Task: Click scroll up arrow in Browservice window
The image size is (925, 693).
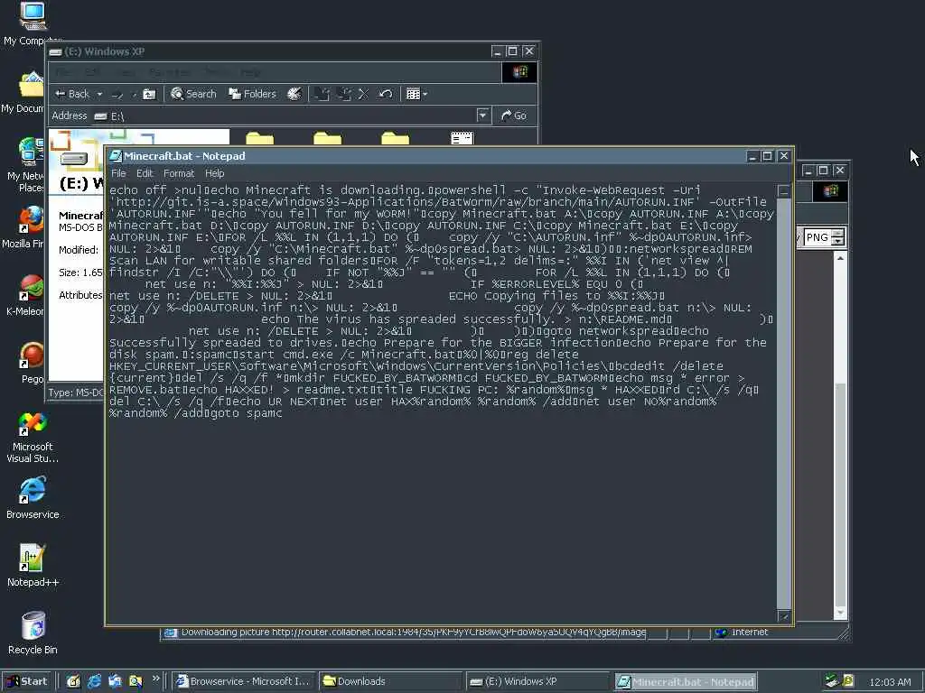Action: [x=841, y=258]
